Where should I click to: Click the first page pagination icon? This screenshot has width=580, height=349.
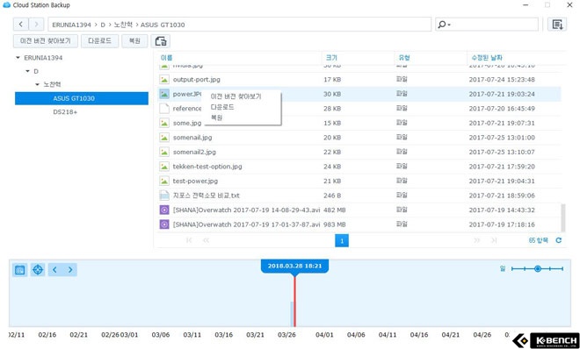[x=189, y=240]
